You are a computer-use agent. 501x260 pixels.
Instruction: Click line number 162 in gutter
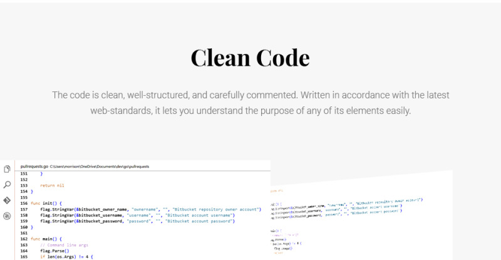24,239
